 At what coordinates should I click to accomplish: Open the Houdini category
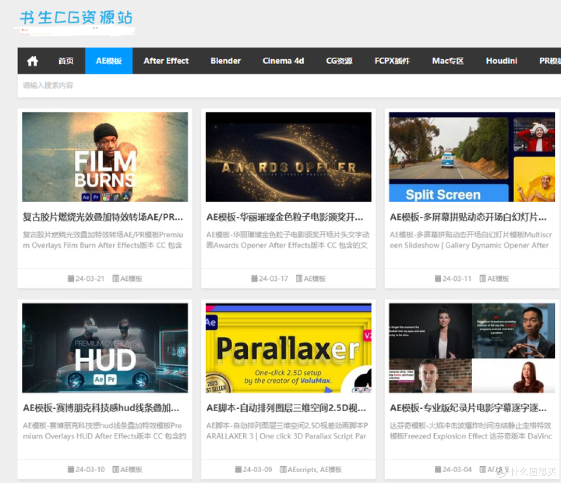(502, 61)
